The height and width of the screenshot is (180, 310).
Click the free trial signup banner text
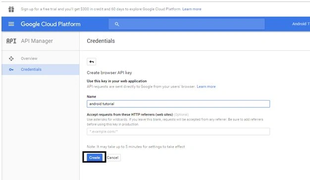pyautogui.click(x=101, y=9)
